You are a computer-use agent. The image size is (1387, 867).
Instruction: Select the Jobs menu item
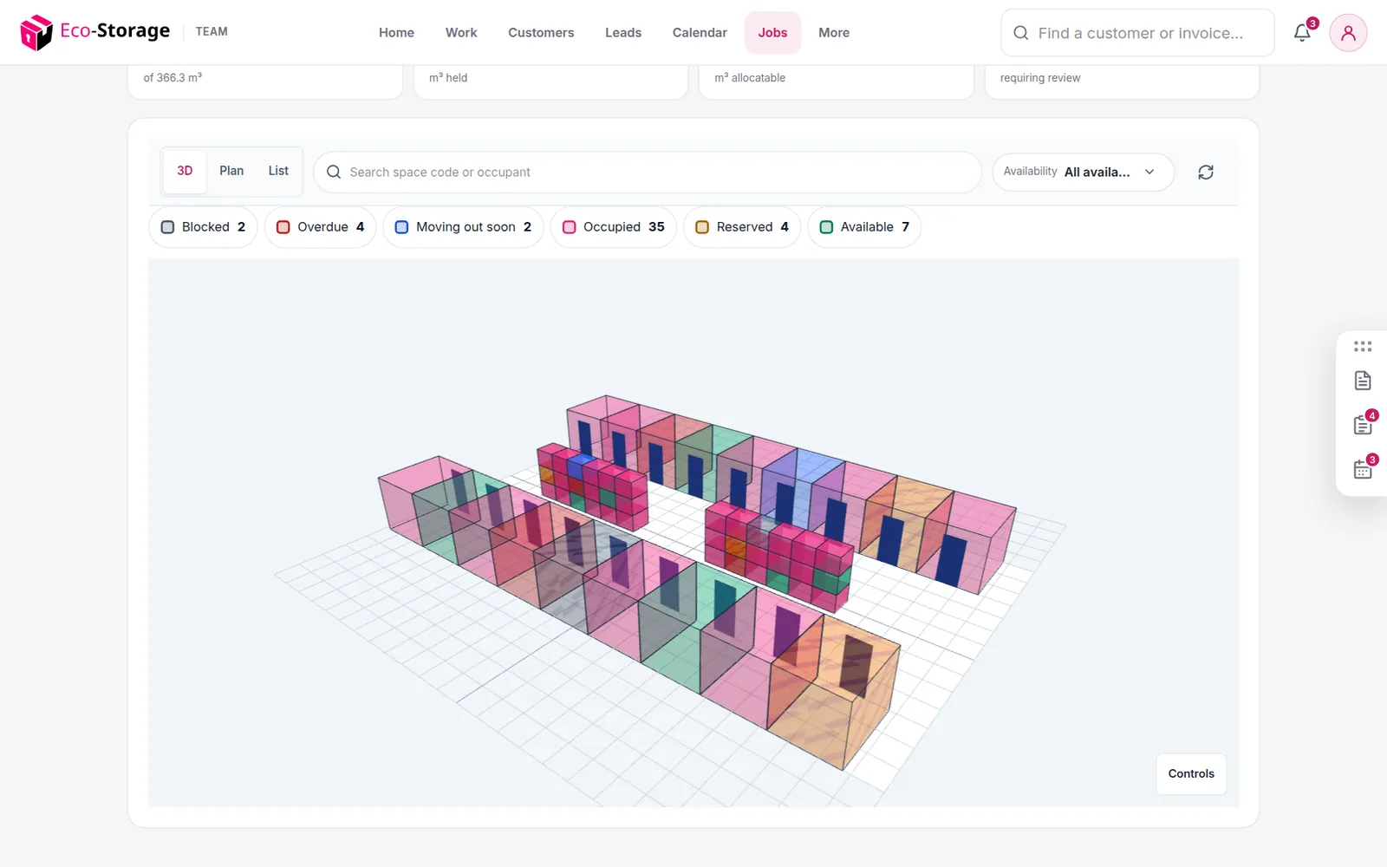point(772,33)
